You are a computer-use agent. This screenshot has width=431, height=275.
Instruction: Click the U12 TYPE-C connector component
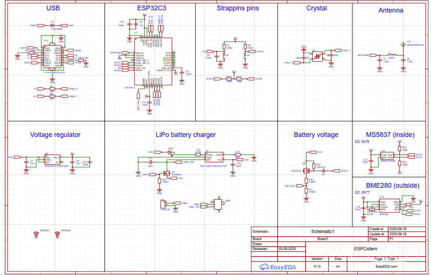coord(53,57)
